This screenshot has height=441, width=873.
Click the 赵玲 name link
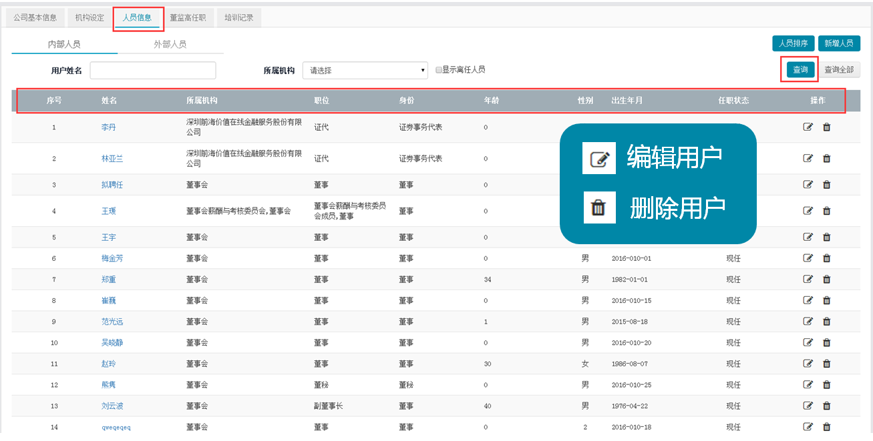click(108, 364)
